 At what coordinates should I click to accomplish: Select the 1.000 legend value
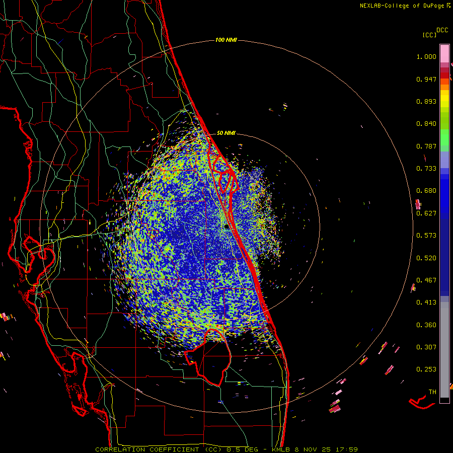(426, 56)
